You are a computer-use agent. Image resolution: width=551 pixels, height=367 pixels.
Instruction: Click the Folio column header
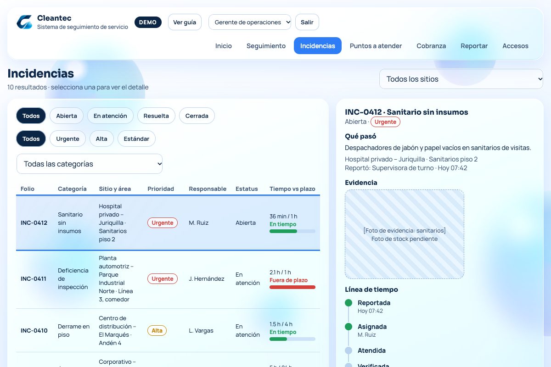pos(28,189)
